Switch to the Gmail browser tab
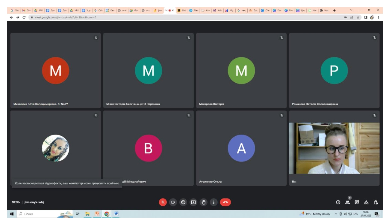 pos(14,10)
